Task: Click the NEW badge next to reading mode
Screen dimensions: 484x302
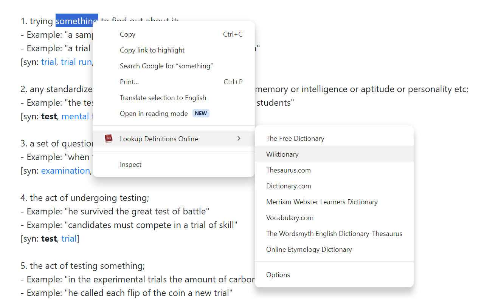Action: coord(201,113)
